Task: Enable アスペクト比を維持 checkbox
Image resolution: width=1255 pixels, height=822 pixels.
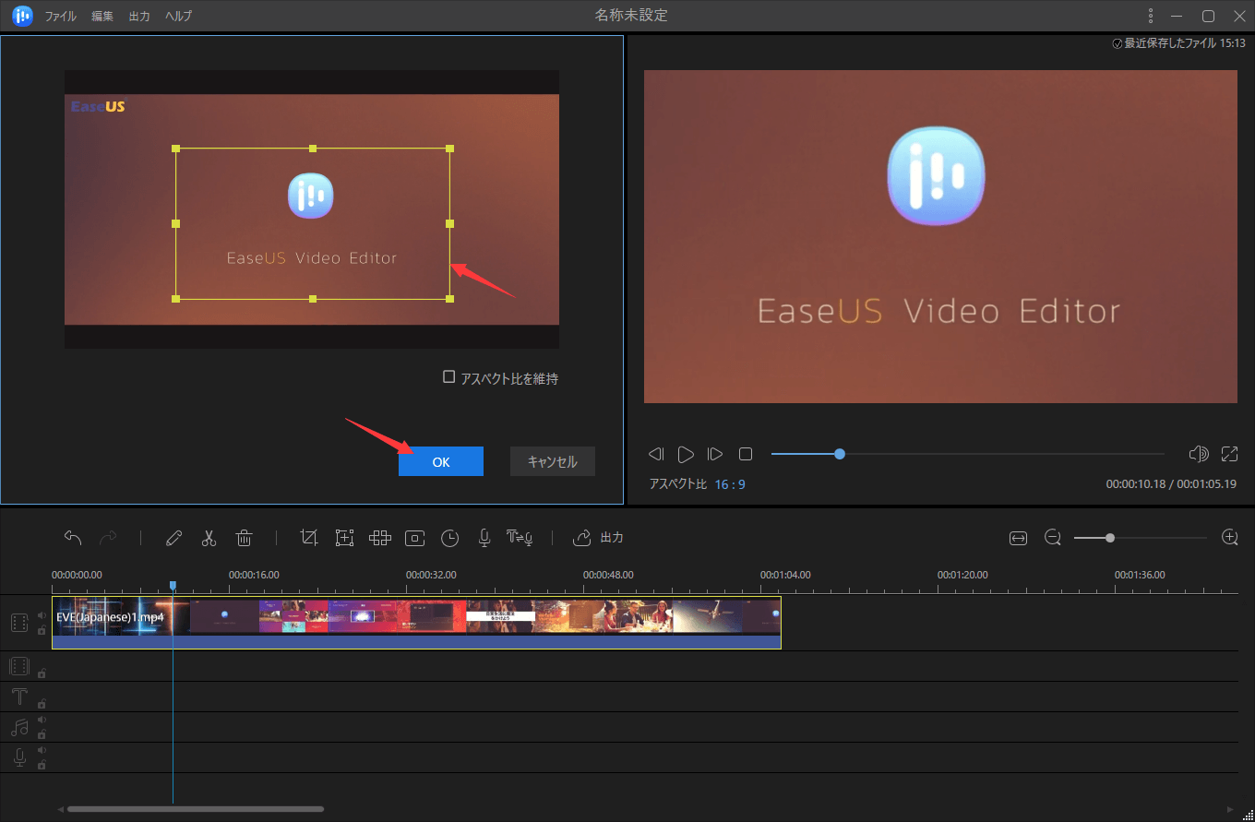Action: 449,377
